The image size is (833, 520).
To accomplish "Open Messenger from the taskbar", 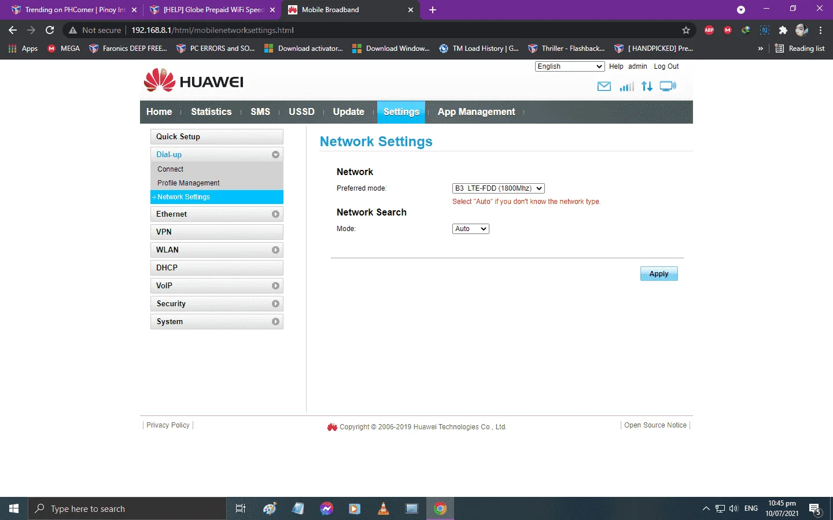I will coord(326,508).
